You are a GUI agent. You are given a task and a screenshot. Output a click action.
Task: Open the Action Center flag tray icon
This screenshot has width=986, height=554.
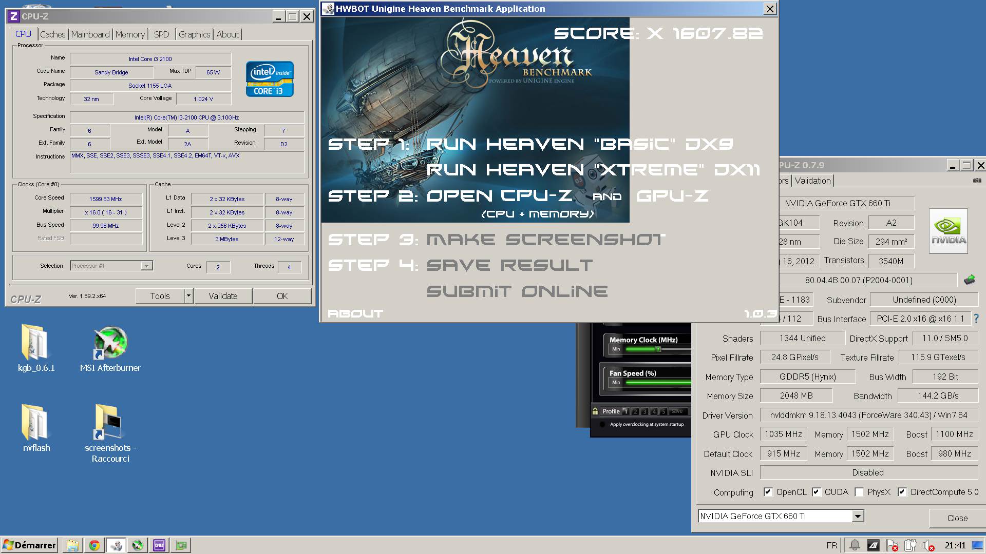pyautogui.click(x=892, y=545)
